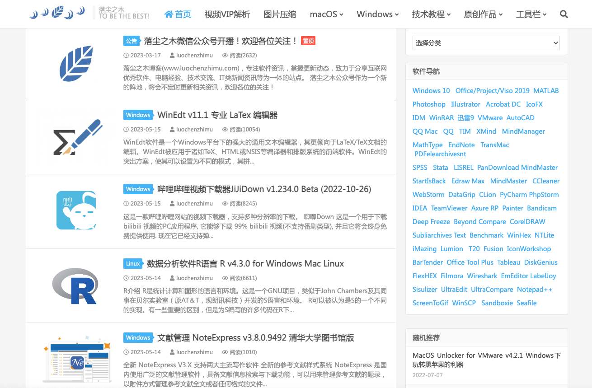592x388 pixels.
Task: Click the user icon beside luochenzhimu in WinEdt post
Action: tap(172, 130)
